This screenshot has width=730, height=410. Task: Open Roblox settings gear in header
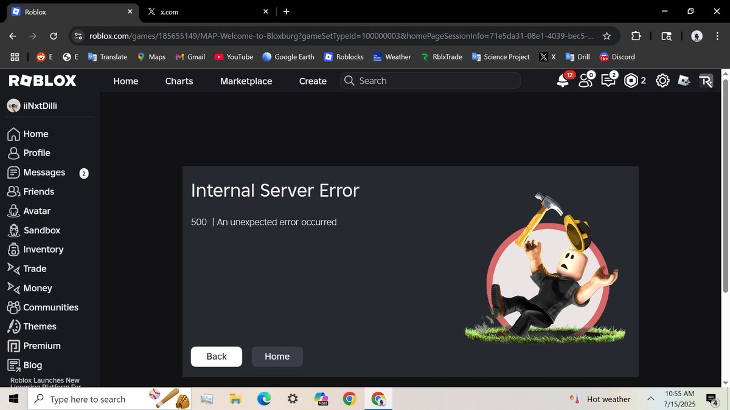pos(662,81)
